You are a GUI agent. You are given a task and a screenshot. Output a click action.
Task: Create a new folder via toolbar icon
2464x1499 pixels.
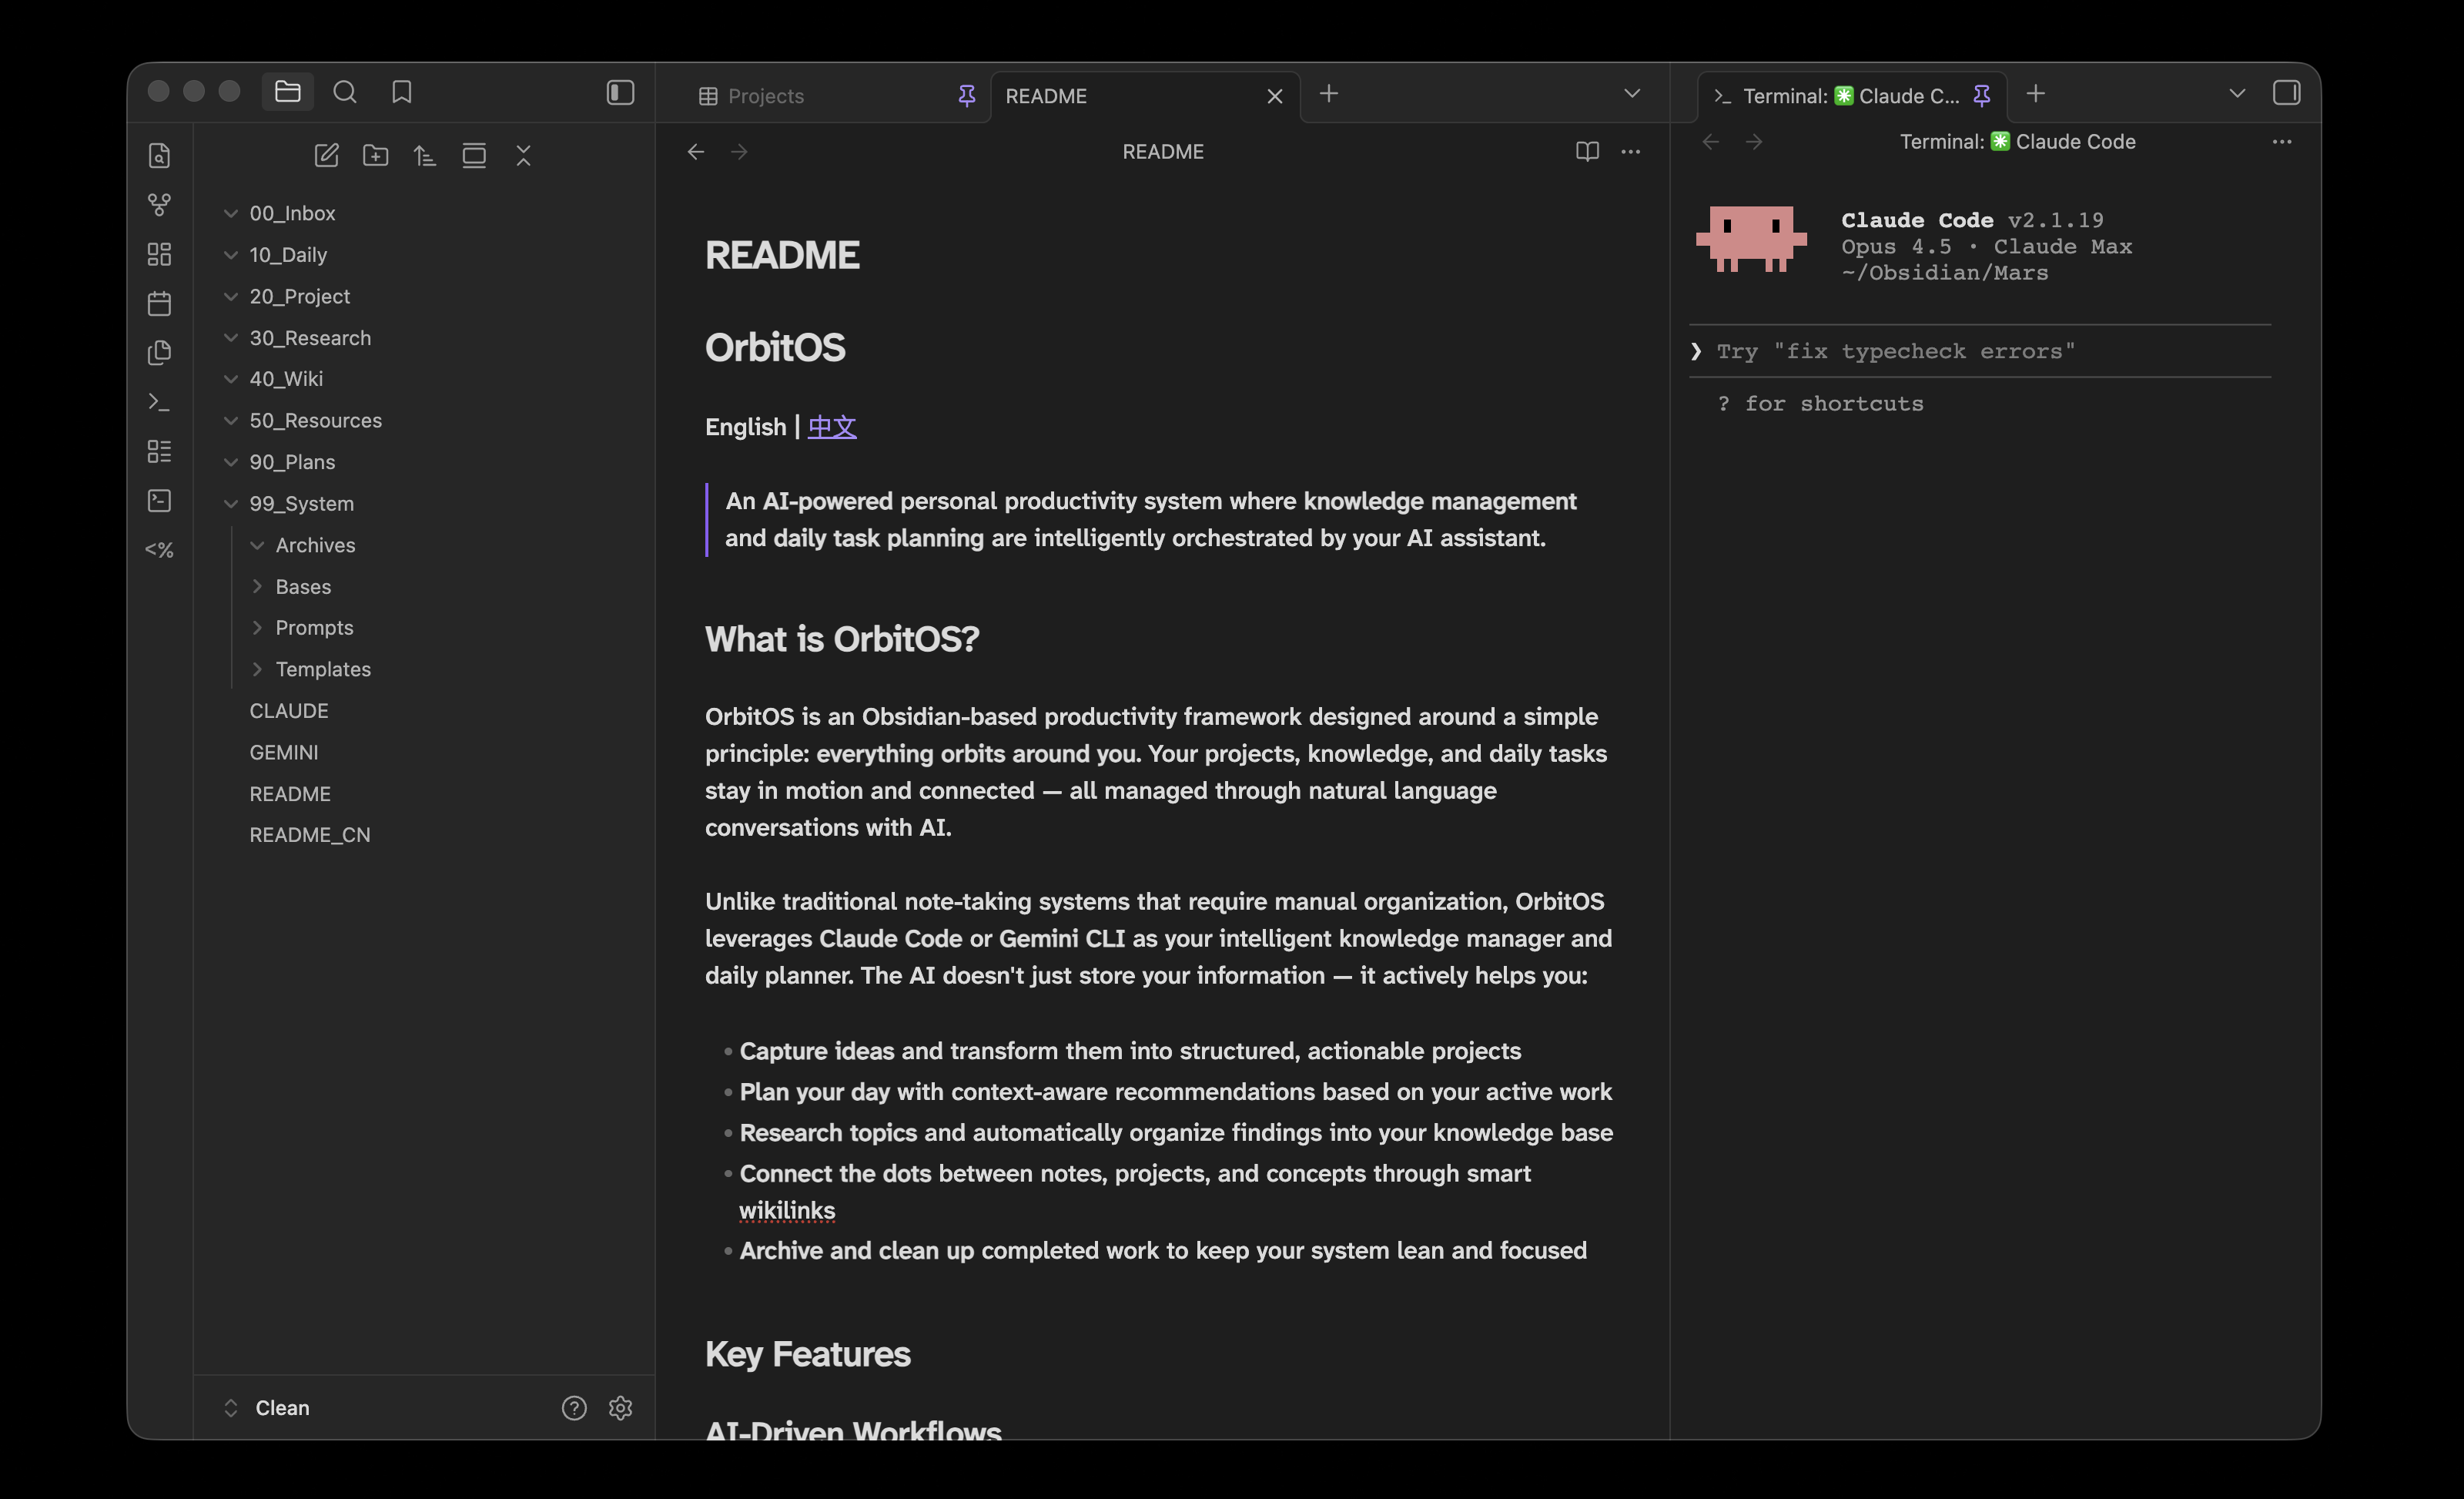click(375, 155)
